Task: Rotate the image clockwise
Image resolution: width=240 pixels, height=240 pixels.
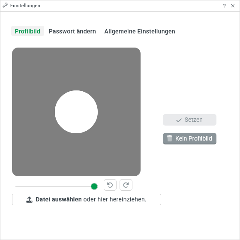Action: [x=126, y=185]
